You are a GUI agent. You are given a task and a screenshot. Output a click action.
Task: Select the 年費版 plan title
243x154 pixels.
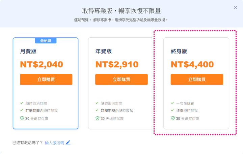click(x=104, y=51)
